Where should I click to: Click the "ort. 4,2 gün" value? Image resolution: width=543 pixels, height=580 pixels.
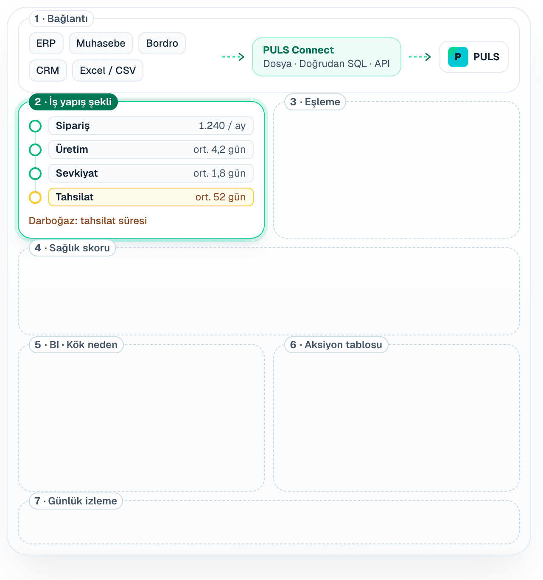[220, 149]
